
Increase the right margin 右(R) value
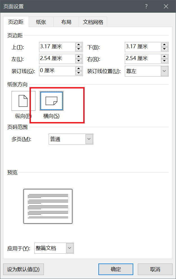[x=164, y=57]
